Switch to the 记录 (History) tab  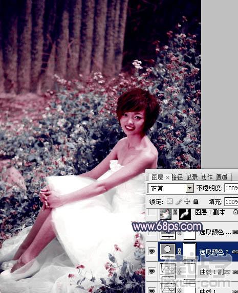coord(192,177)
